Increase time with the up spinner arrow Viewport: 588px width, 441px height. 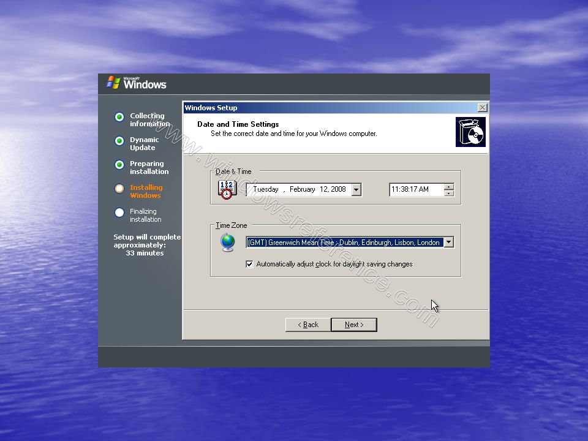coord(449,186)
